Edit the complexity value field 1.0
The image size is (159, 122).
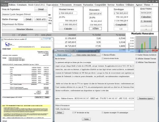coord(121,29)
